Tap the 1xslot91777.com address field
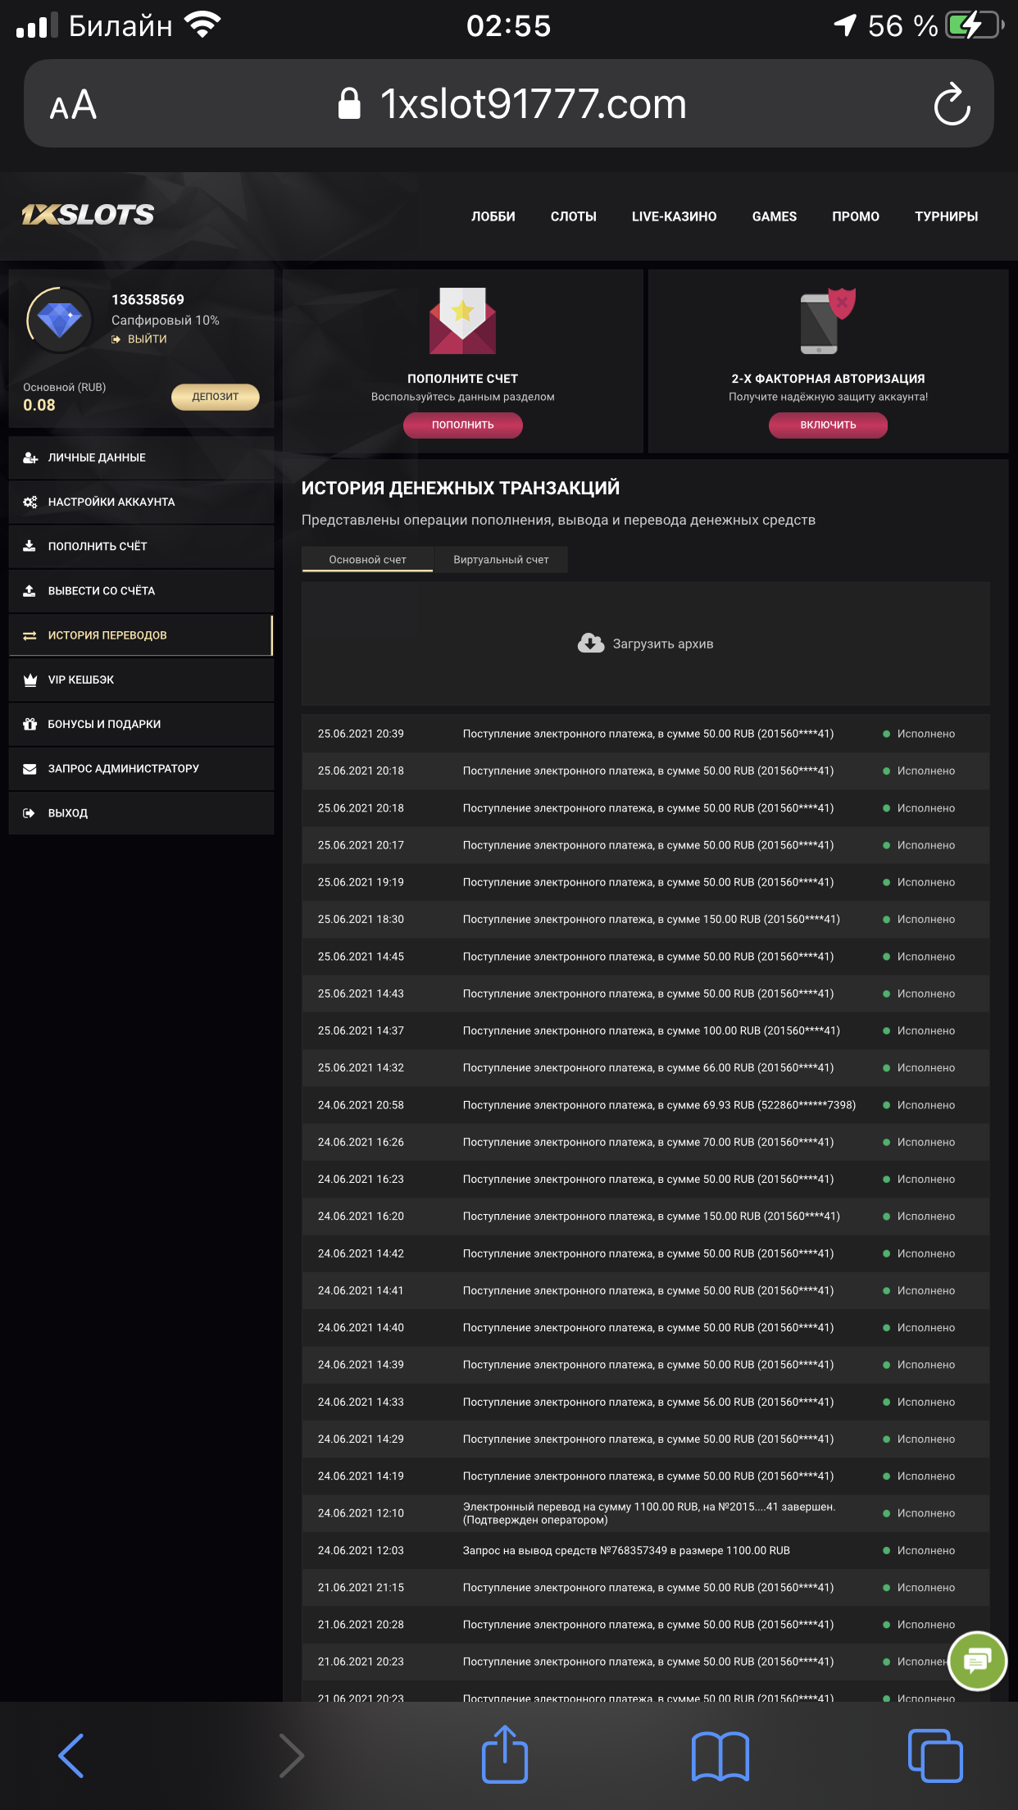Image resolution: width=1018 pixels, height=1810 pixels. click(x=508, y=104)
